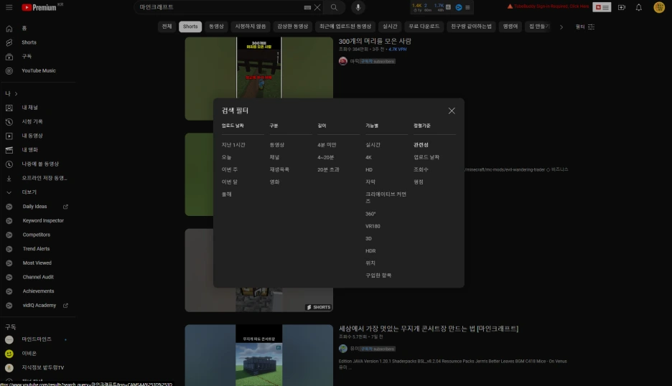This screenshot has width=672, height=386.
Task: Select the 동영상 filter chip
Action: (216, 27)
